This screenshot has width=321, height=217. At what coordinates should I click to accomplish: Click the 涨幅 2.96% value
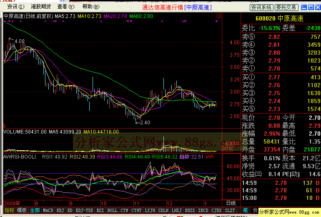click(x=272, y=134)
